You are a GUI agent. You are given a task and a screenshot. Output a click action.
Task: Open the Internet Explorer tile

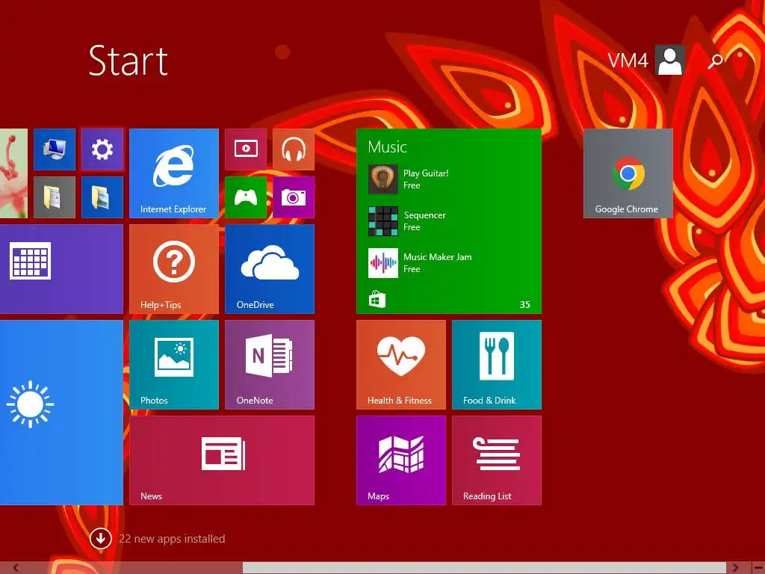coord(173,173)
